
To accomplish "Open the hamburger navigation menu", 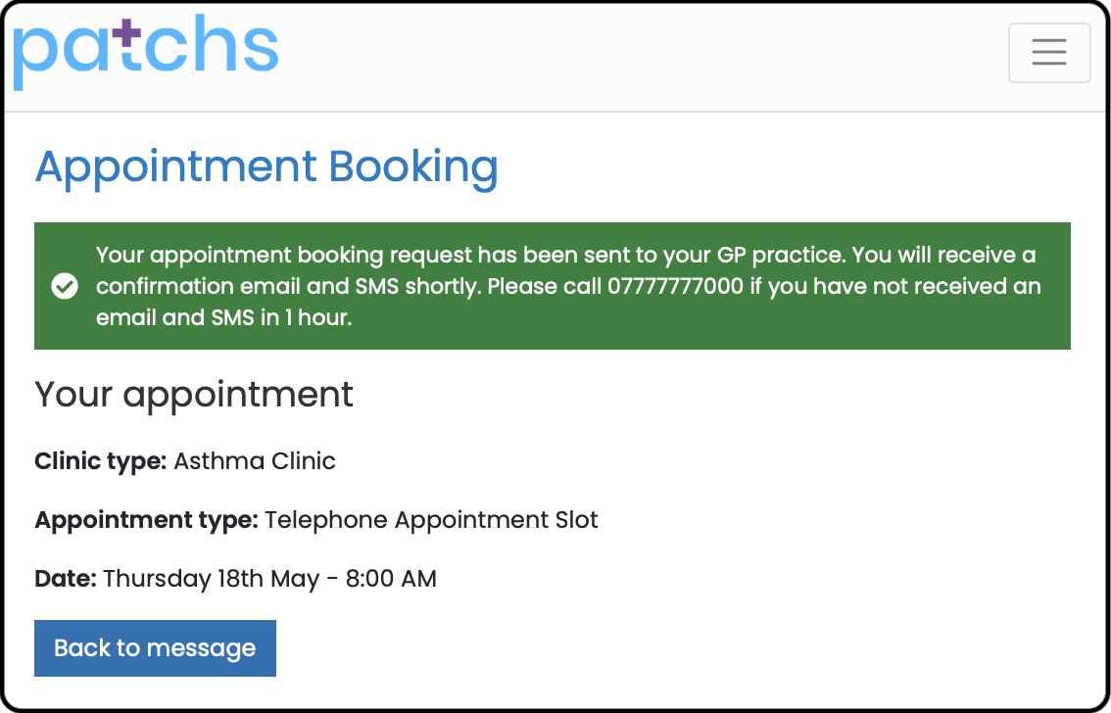I will [x=1048, y=52].
